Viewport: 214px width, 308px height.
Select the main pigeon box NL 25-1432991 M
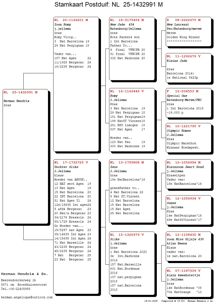pos(25,156)
